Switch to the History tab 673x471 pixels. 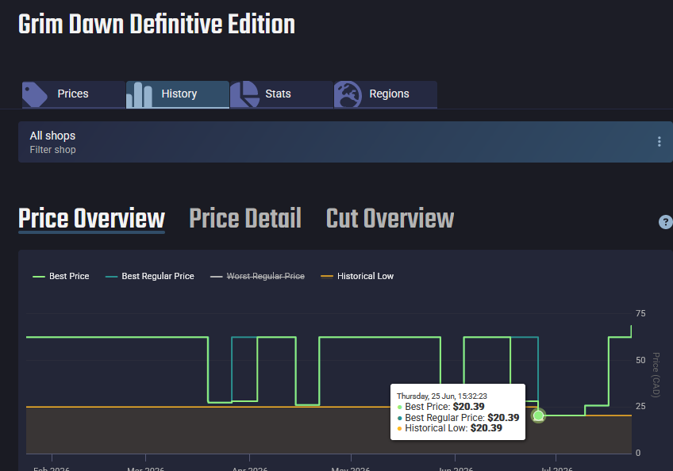[178, 94]
